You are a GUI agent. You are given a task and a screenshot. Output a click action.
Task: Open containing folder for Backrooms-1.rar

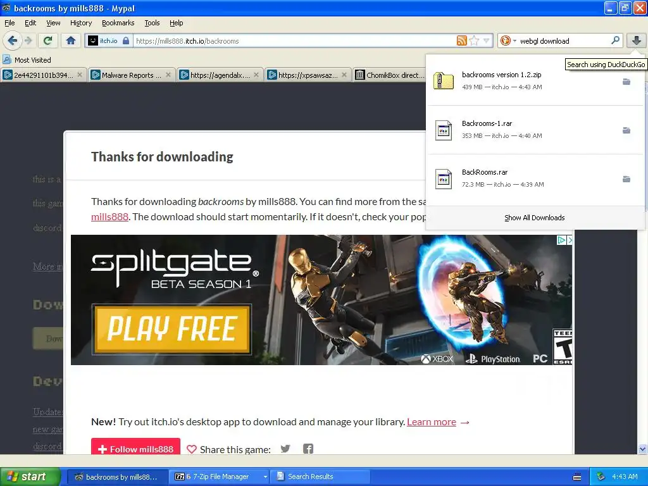626,130
